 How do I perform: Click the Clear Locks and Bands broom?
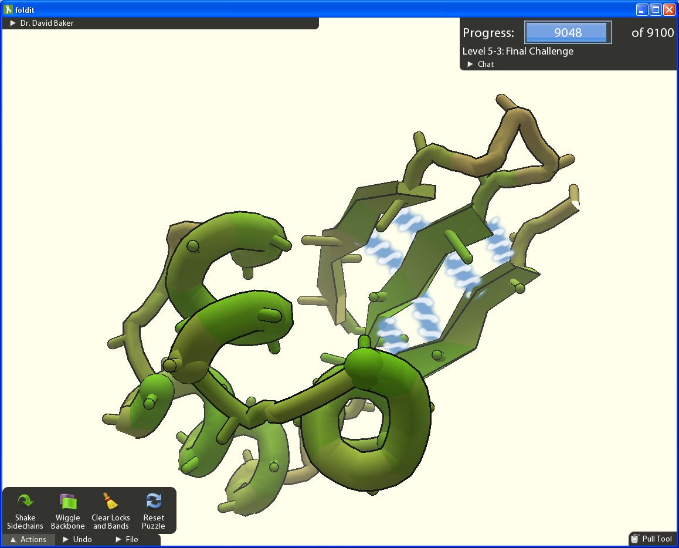(x=110, y=502)
